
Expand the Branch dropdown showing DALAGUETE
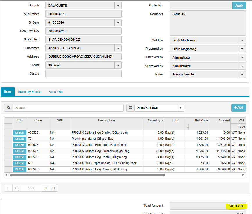pyautogui.click(x=118, y=6)
